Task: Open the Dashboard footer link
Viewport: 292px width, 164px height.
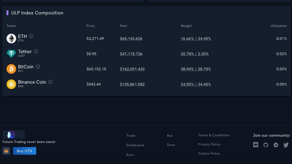Action: pos(135,145)
